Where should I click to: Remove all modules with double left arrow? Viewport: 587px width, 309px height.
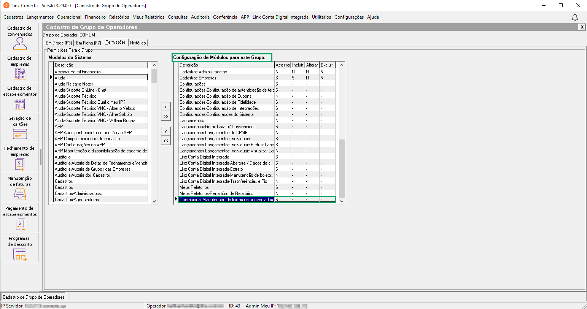165,141
